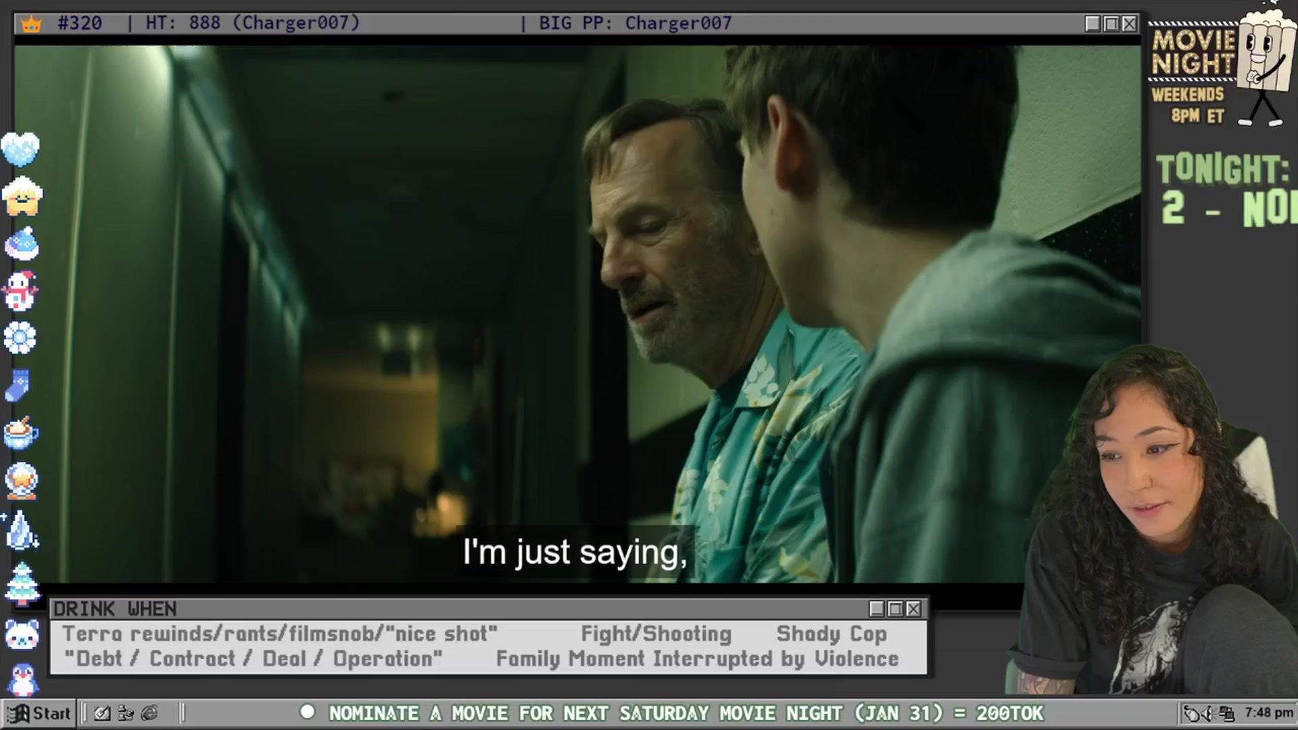Click the streamer webcam overlay
Viewport: 1298px width, 730px height.
tap(1151, 520)
